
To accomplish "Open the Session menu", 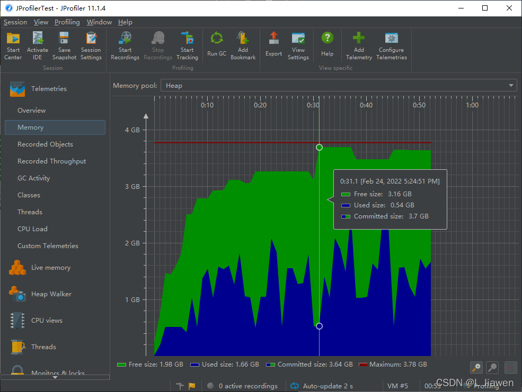I will point(15,22).
